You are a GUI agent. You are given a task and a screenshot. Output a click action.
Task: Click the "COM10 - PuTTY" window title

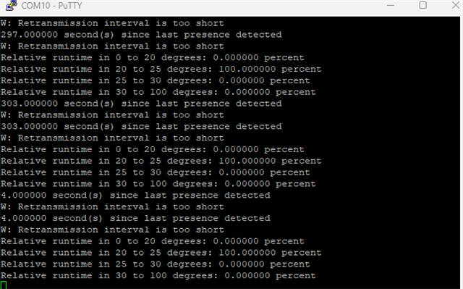coord(51,6)
